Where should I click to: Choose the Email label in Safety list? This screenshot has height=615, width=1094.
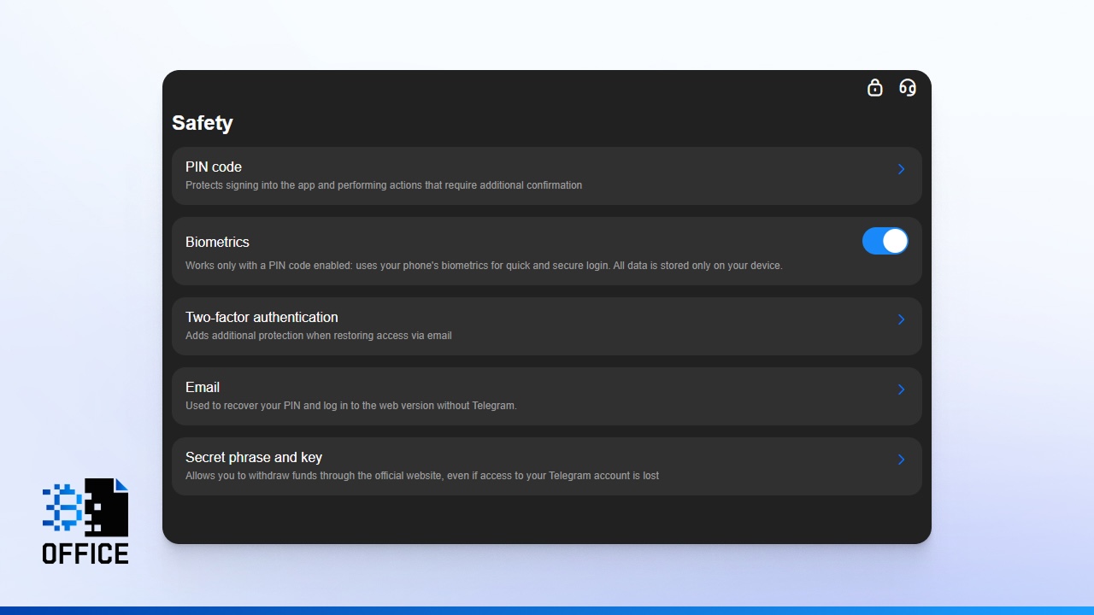point(203,387)
